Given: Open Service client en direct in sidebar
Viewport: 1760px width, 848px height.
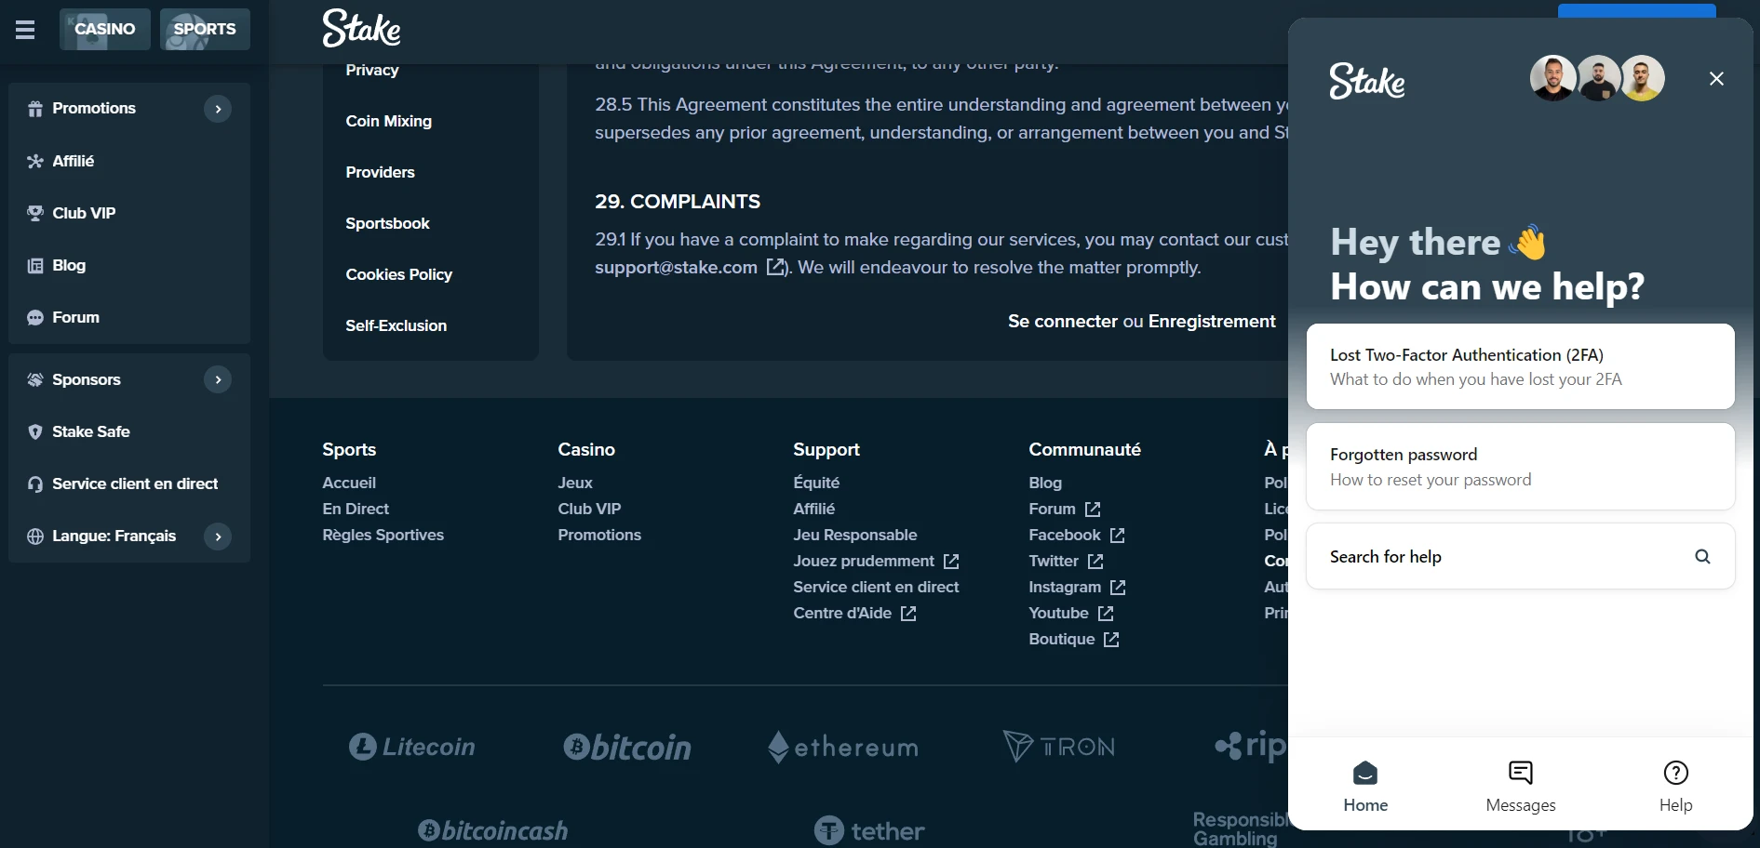Looking at the screenshot, I should [x=135, y=484].
